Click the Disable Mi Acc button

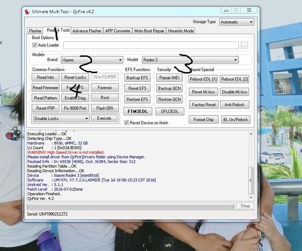234,92
